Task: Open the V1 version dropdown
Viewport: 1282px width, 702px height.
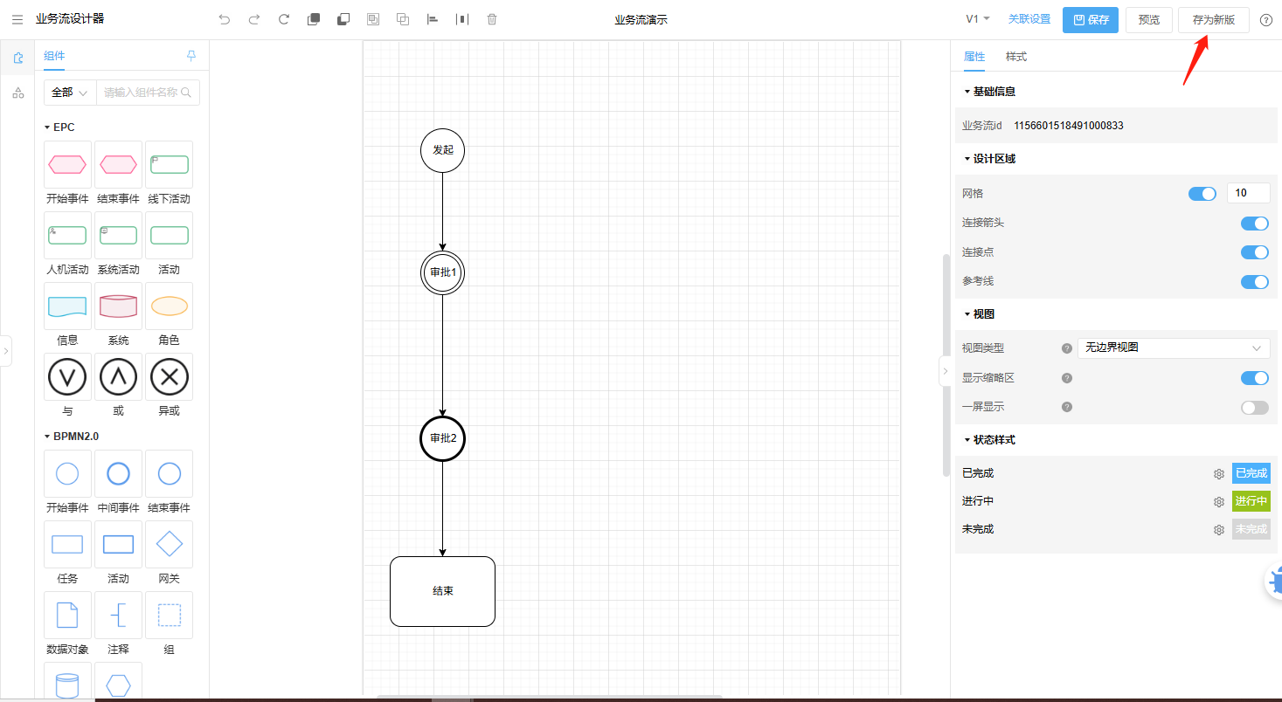Action: 977,19
